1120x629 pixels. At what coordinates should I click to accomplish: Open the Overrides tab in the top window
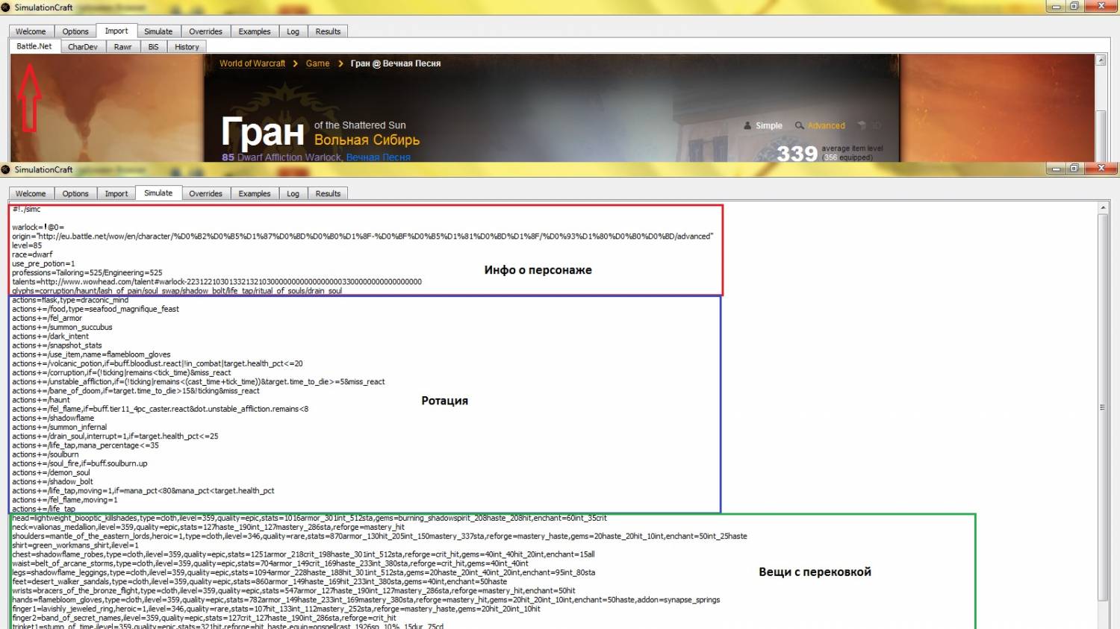tap(205, 31)
